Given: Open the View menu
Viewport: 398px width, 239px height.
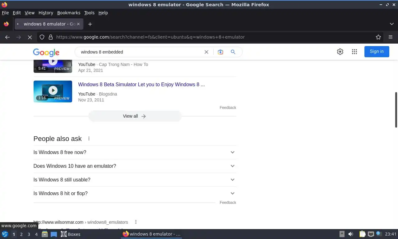Looking at the screenshot, I should coord(30,13).
